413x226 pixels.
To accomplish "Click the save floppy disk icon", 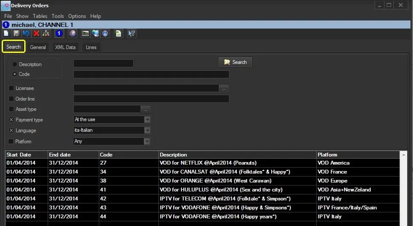I will tap(16, 33).
